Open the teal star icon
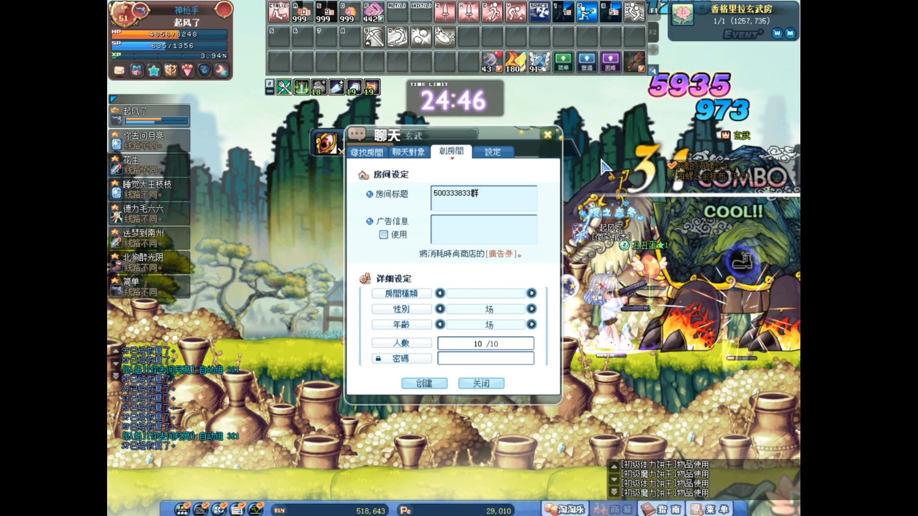This screenshot has width=918, height=516. pos(153,71)
